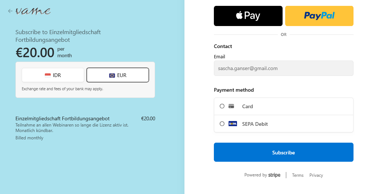Viewport: 384px width, 194px height.
Task: Select the SEPA Debit radio button
Action: point(222,124)
